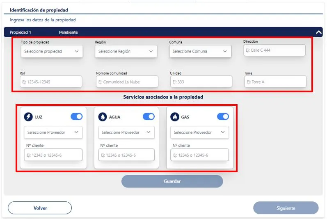Expand the Región selector
The width and height of the screenshot is (327, 219).
(x=126, y=51)
